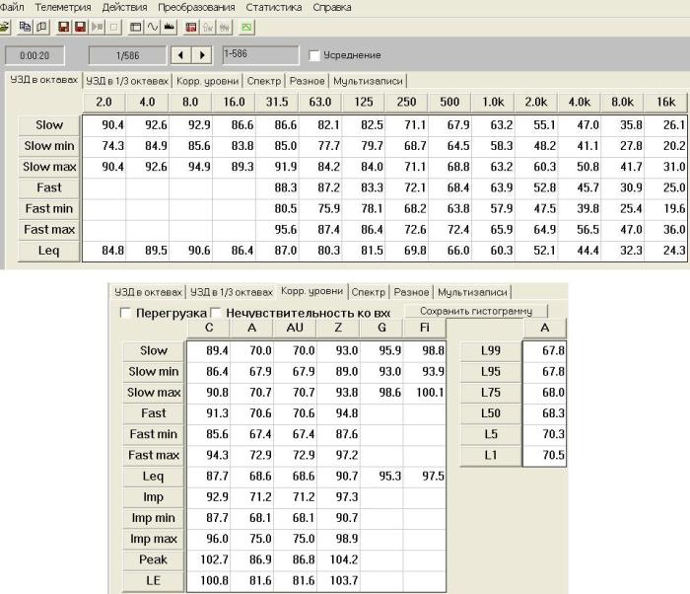Go to previous record with left arrow

(181, 55)
